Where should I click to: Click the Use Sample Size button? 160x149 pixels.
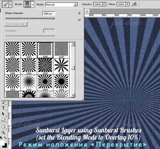point(16,24)
